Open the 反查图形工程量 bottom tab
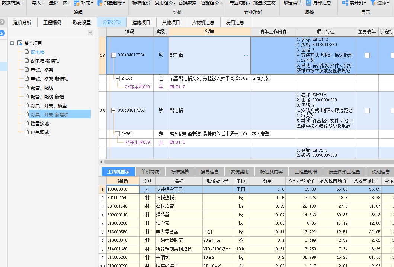This screenshot has height=267, width=394. pyautogui.click(x=345, y=172)
